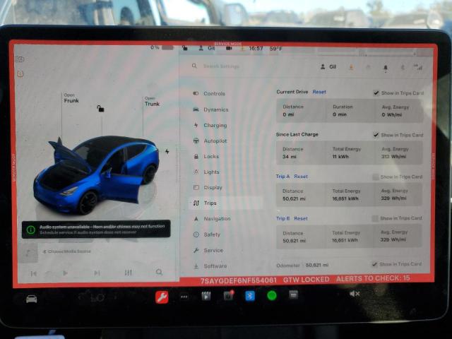This screenshot has width=452, height=339.
Task: Skip to previous track
Action: (x=33, y=273)
